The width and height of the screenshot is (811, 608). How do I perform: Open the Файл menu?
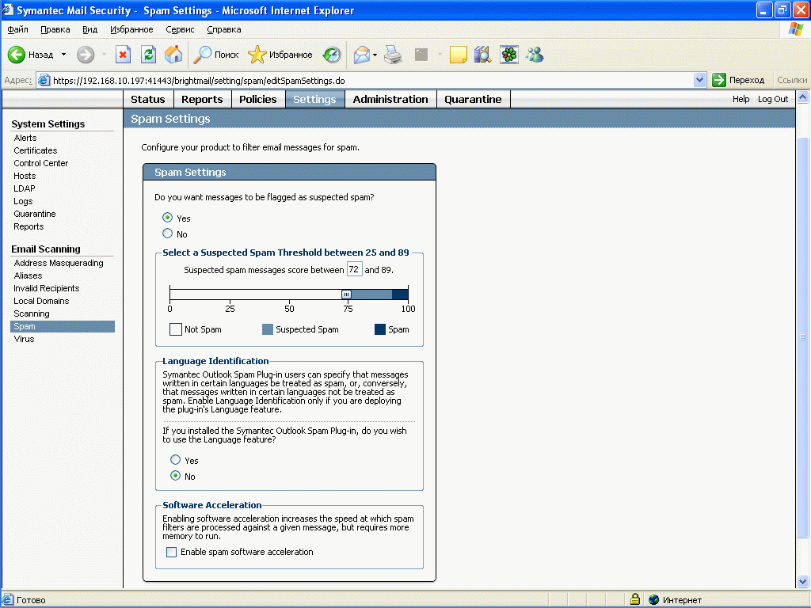pos(17,29)
